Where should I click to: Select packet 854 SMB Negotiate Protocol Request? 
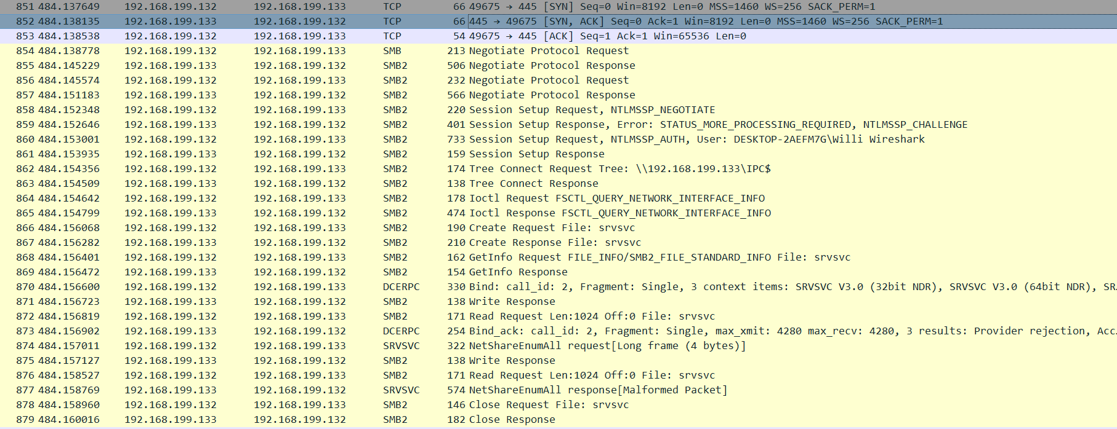[558, 51]
